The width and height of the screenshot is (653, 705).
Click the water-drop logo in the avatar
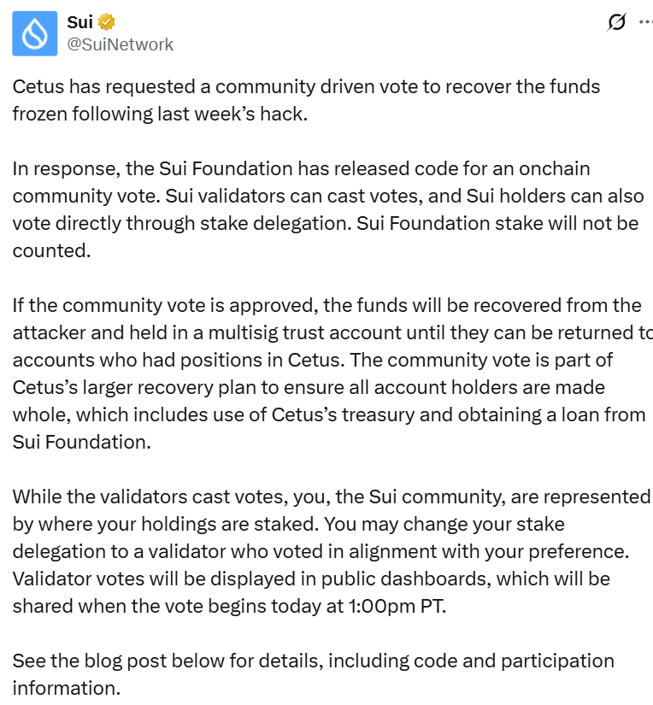34,33
